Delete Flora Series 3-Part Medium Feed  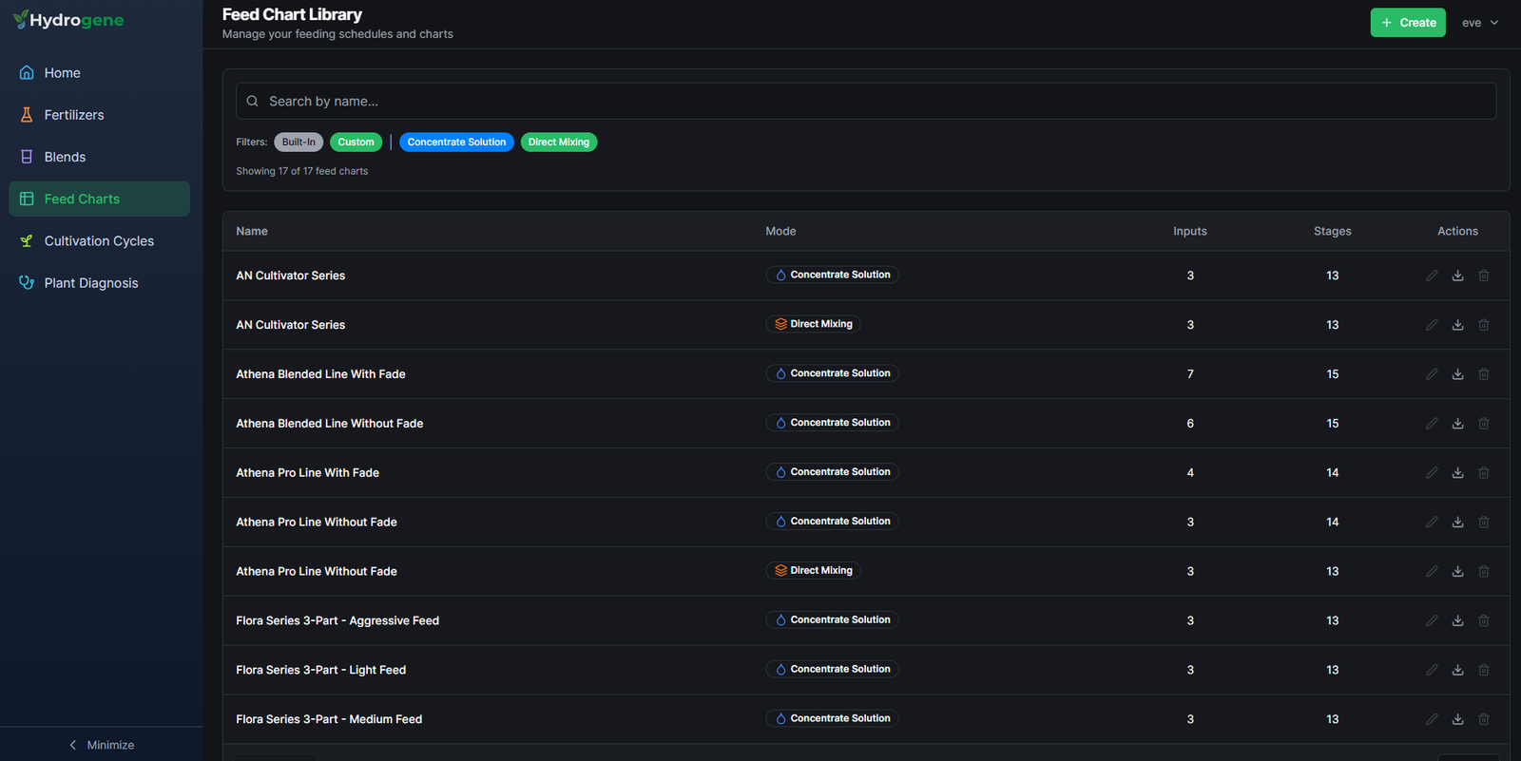coord(1484,720)
